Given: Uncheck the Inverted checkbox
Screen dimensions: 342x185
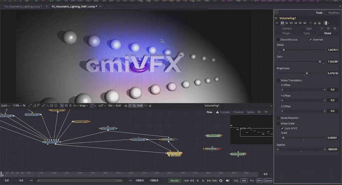Looking at the screenshot, I should click(x=311, y=40).
